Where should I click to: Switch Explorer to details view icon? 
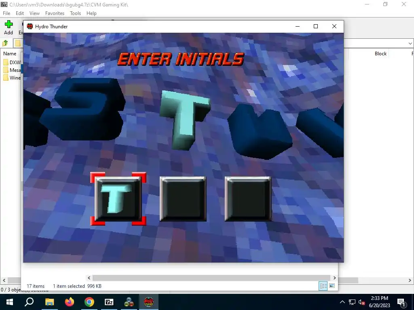(323, 286)
